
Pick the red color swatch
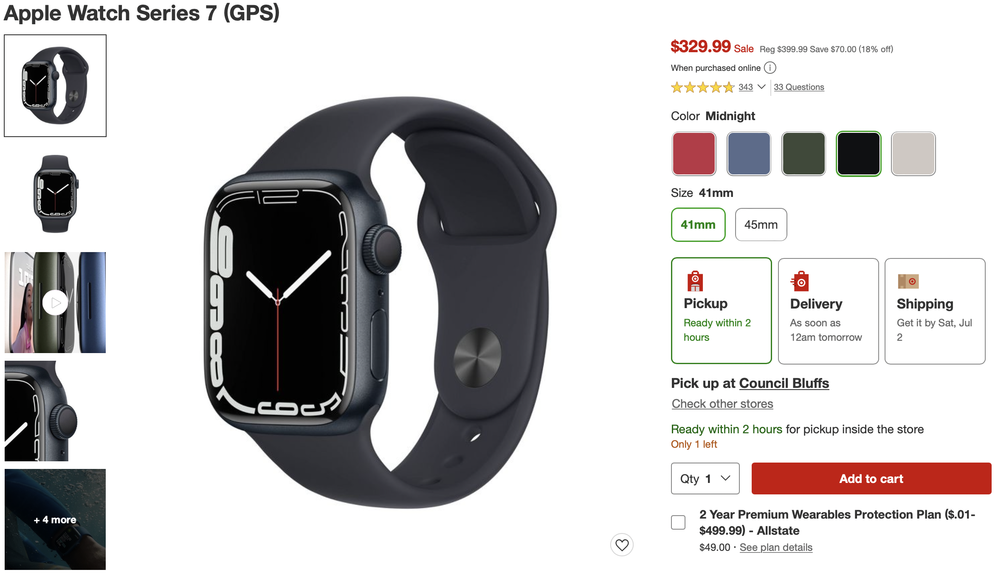[694, 154]
